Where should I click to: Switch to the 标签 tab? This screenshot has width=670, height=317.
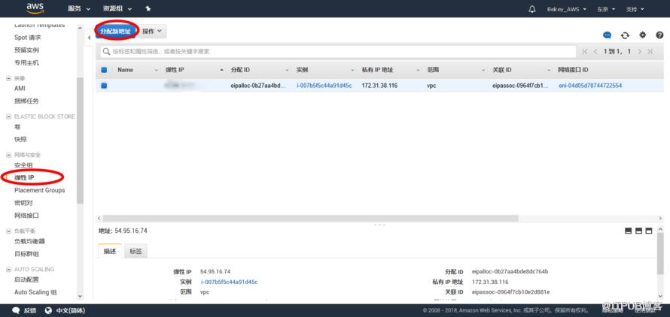(136, 252)
